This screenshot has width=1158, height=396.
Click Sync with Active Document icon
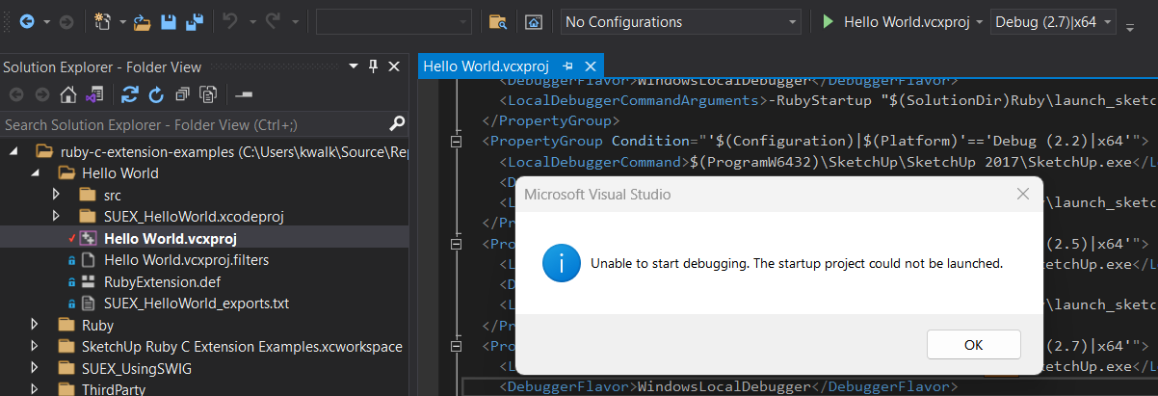click(x=129, y=94)
